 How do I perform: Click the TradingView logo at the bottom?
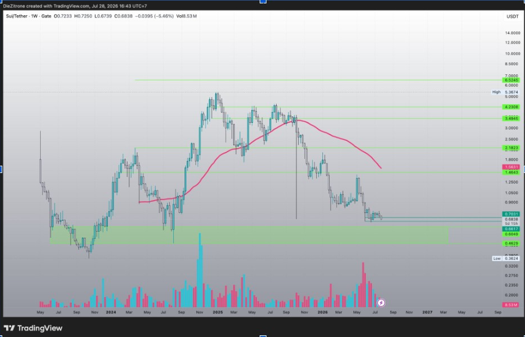click(33, 328)
